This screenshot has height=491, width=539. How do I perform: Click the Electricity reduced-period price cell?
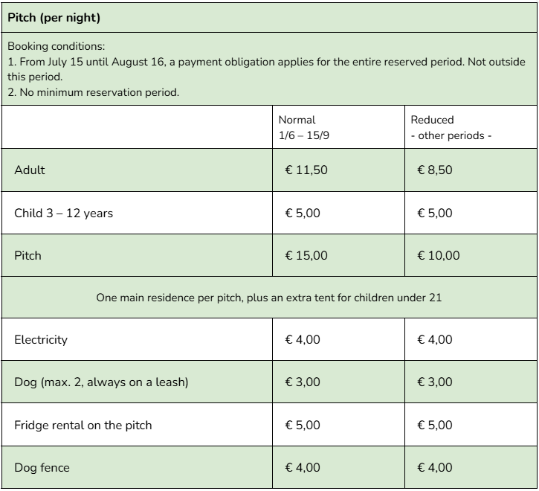click(x=435, y=339)
